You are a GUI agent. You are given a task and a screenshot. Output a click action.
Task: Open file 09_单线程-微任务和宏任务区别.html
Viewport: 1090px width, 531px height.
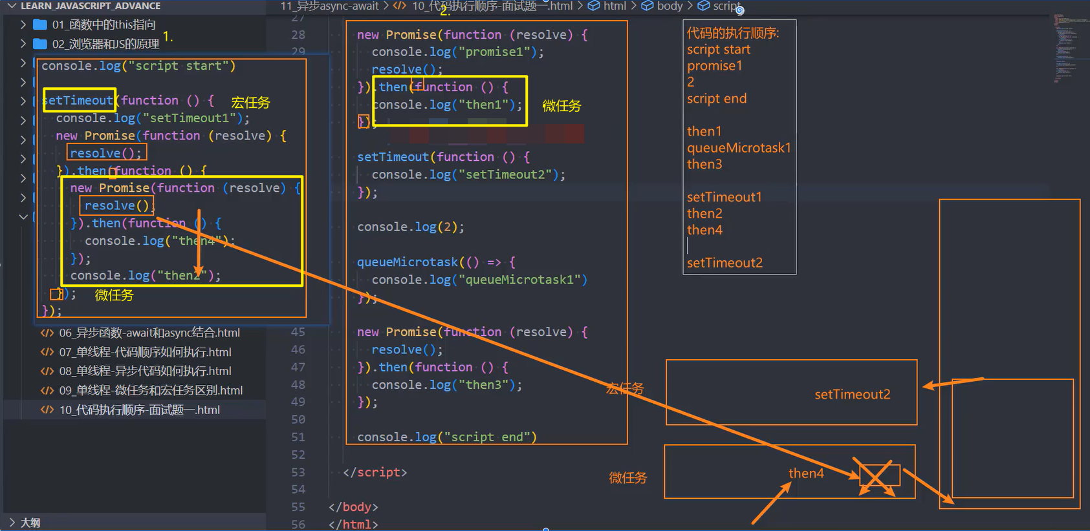(x=151, y=390)
